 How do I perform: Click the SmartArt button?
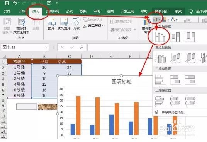93,20
